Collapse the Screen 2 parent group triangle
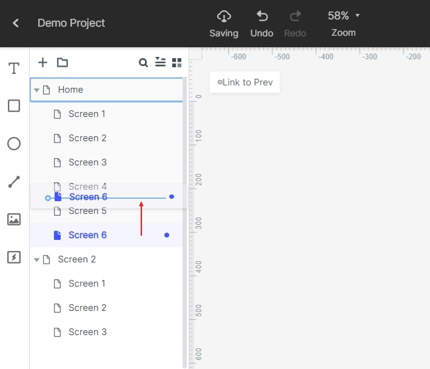Image resolution: width=430 pixels, height=369 pixels. pyautogui.click(x=36, y=259)
